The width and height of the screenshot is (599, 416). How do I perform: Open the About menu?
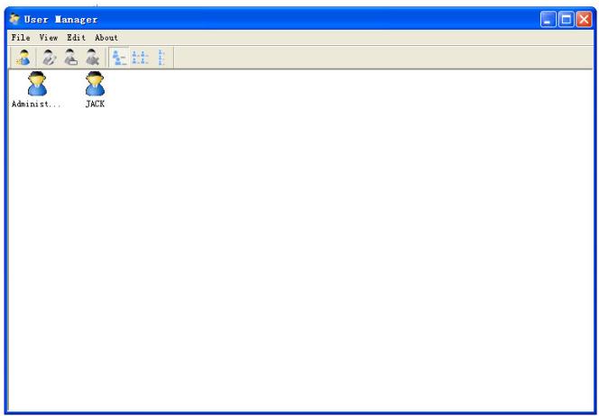(106, 37)
